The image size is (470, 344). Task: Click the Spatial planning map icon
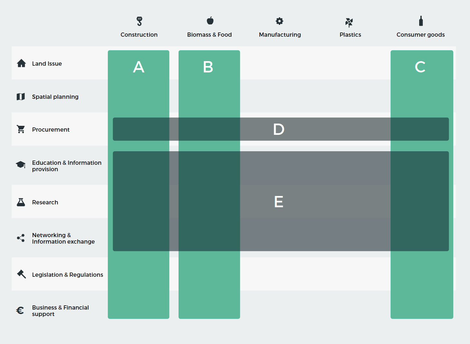pyautogui.click(x=21, y=97)
